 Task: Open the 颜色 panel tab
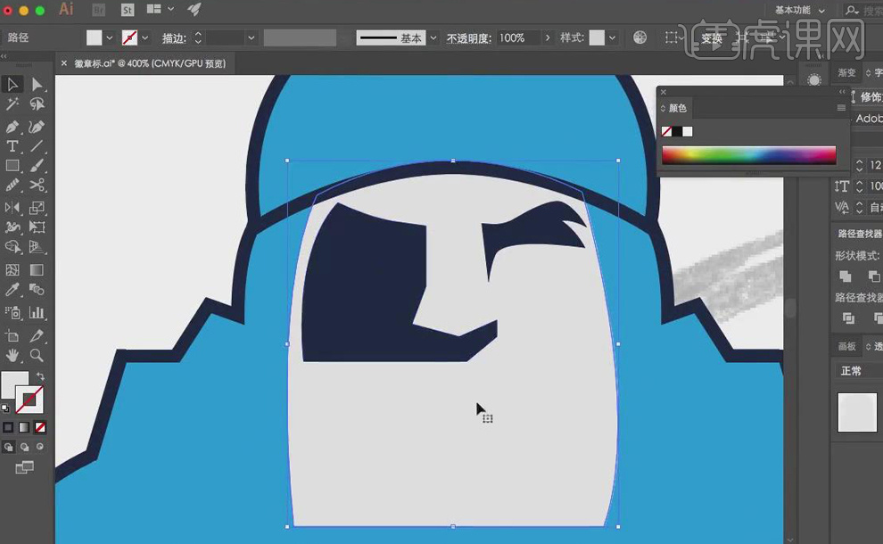[x=678, y=108]
